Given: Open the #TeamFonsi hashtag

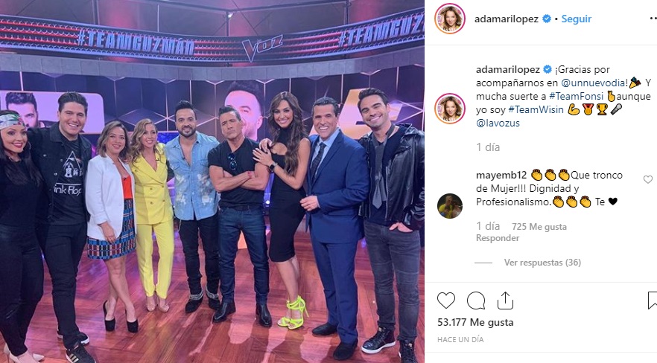Looking at the screenshot, I should tap(577, 96).
